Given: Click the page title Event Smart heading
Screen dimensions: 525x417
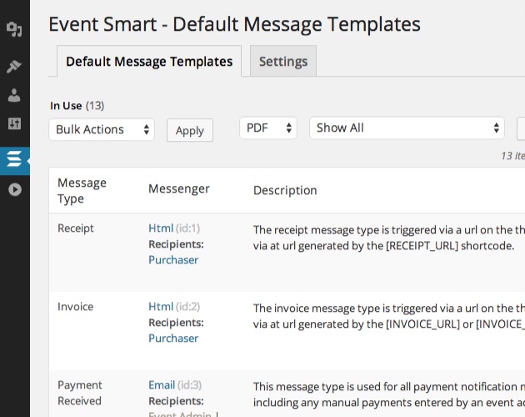Looking at the screenshot, I should 234,24.
